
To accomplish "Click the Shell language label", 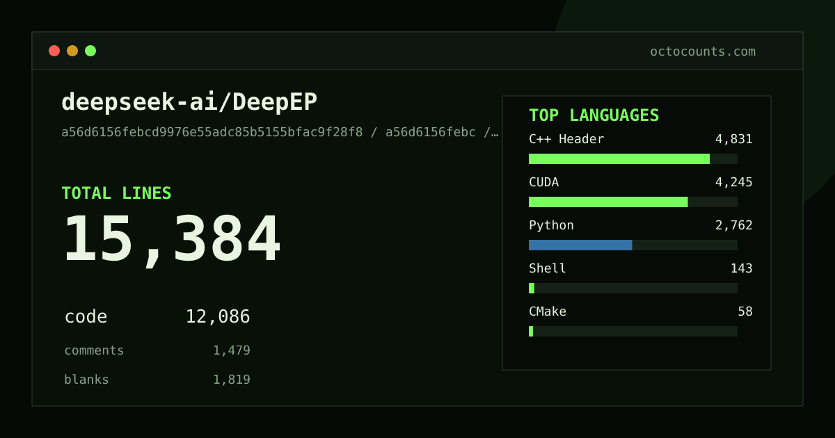I will tap(548, 268).
